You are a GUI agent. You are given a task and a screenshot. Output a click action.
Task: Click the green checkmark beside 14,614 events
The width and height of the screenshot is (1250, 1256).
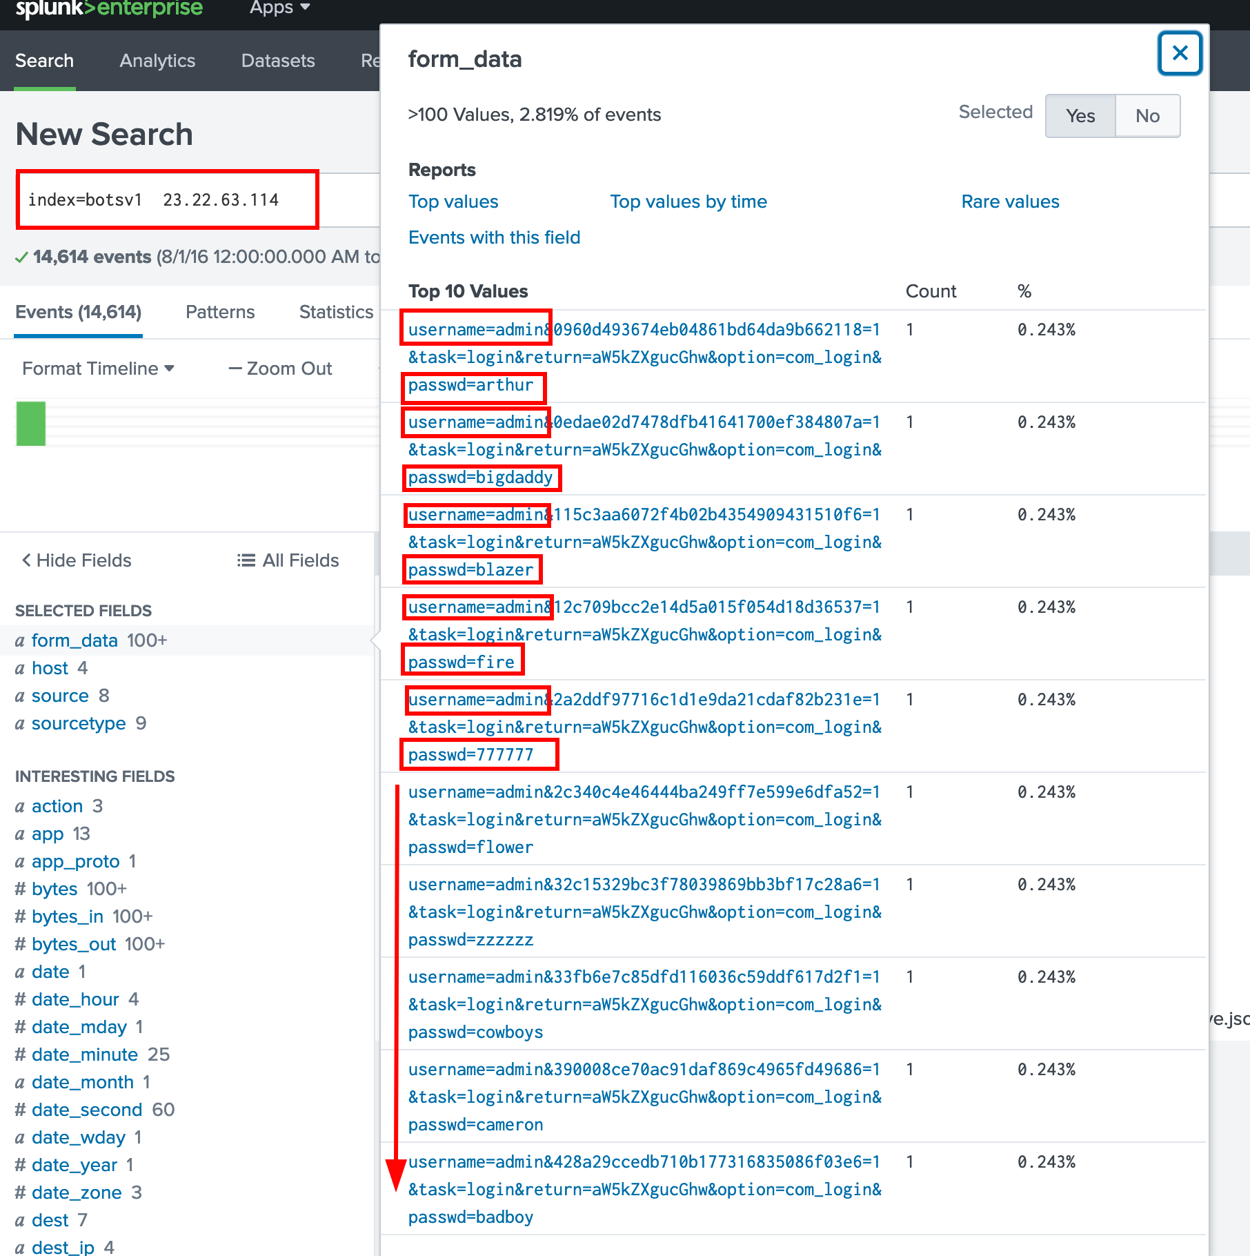pyautogui.click(x=21, y=257)
